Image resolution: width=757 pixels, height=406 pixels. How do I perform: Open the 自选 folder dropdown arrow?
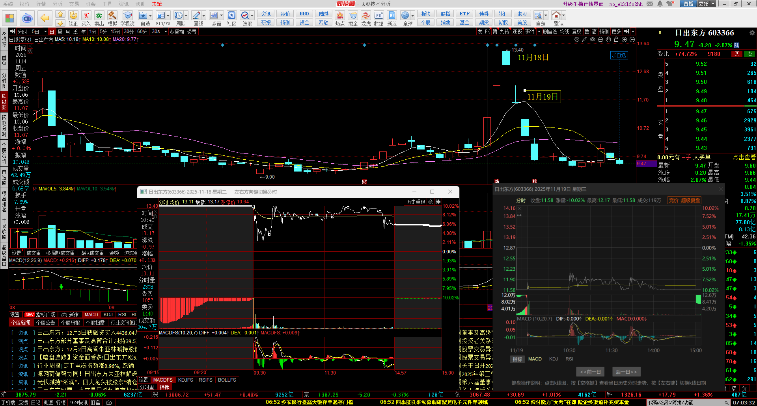[x=151, y=16]
